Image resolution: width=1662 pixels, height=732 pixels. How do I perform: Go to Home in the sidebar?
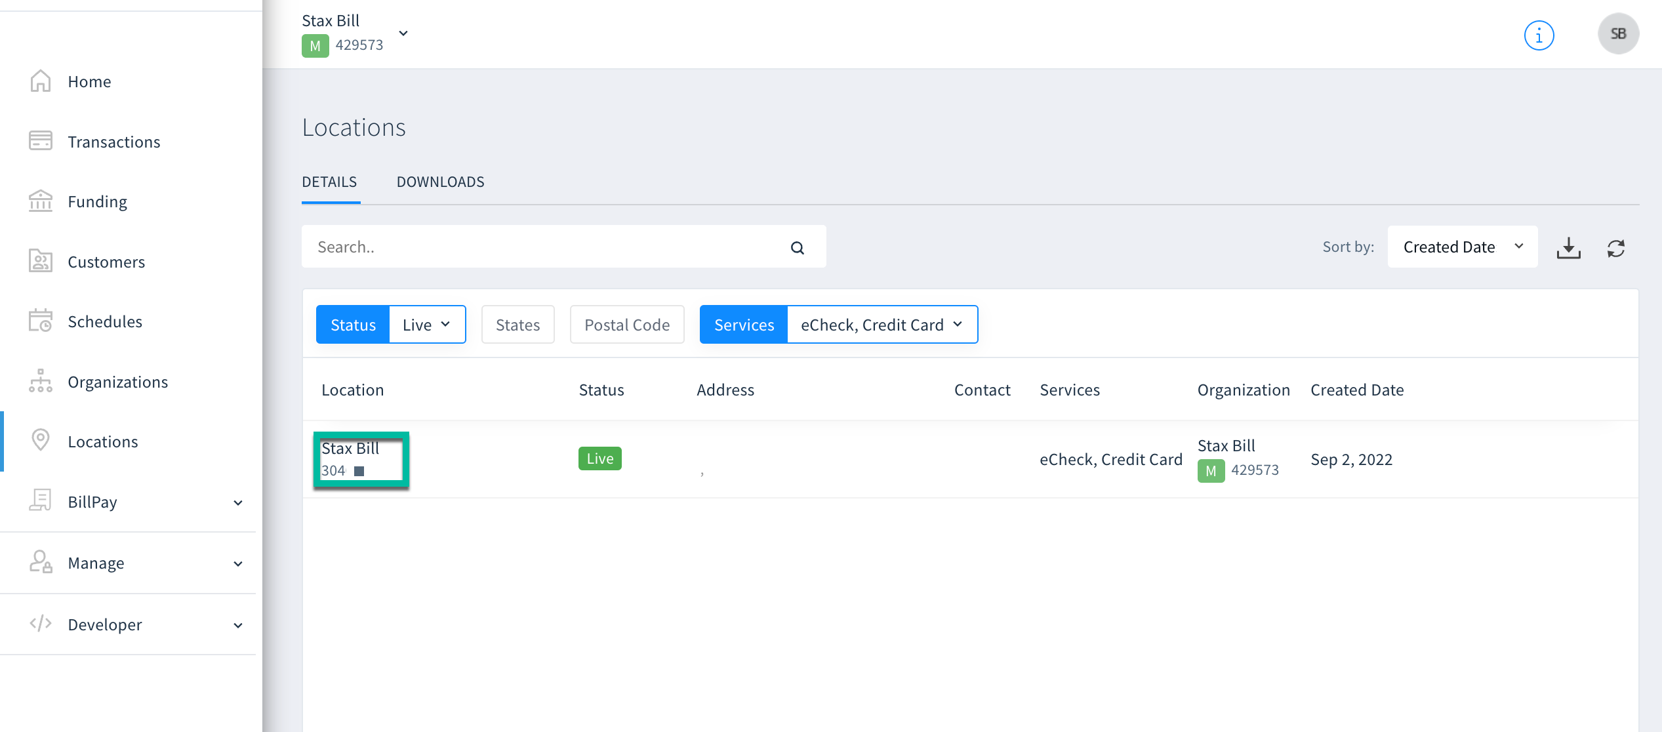(90, 81)
